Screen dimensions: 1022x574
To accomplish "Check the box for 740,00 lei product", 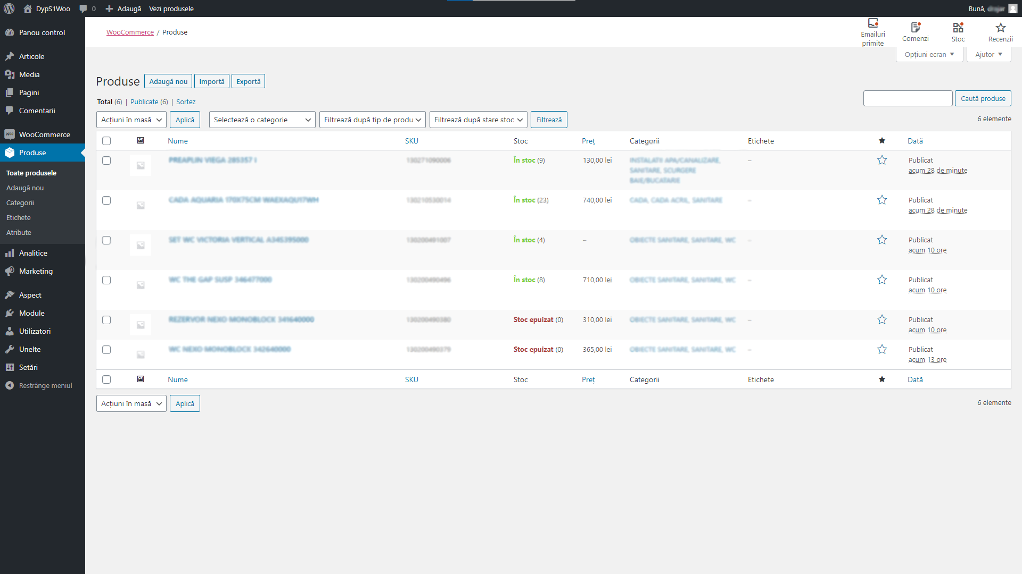I will [x=106, y=200].
